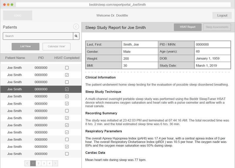The width and height of the screenshot is (235, 168).
Task: Go to next page using right pagination arrow
Action: point(55,163)
